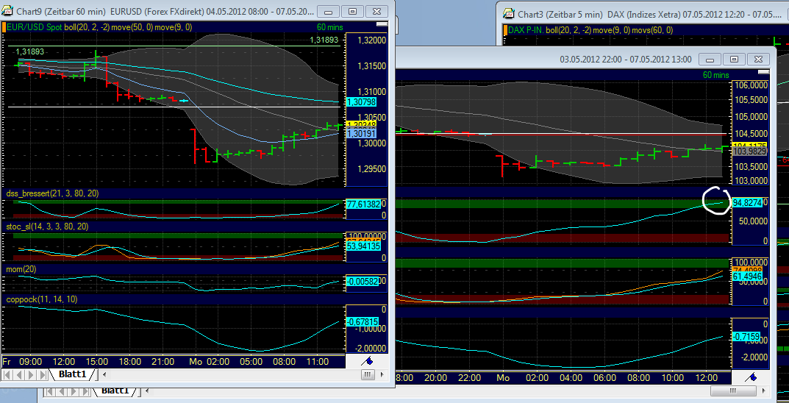The width and height of the screenshot is (789, 403).
Task: Click the pin icon below the EURUSD chart
Action: (367, 361)
